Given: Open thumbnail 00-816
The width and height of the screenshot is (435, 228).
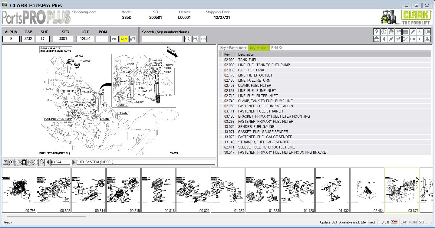Looking at the screenshot, I should 158,190.
